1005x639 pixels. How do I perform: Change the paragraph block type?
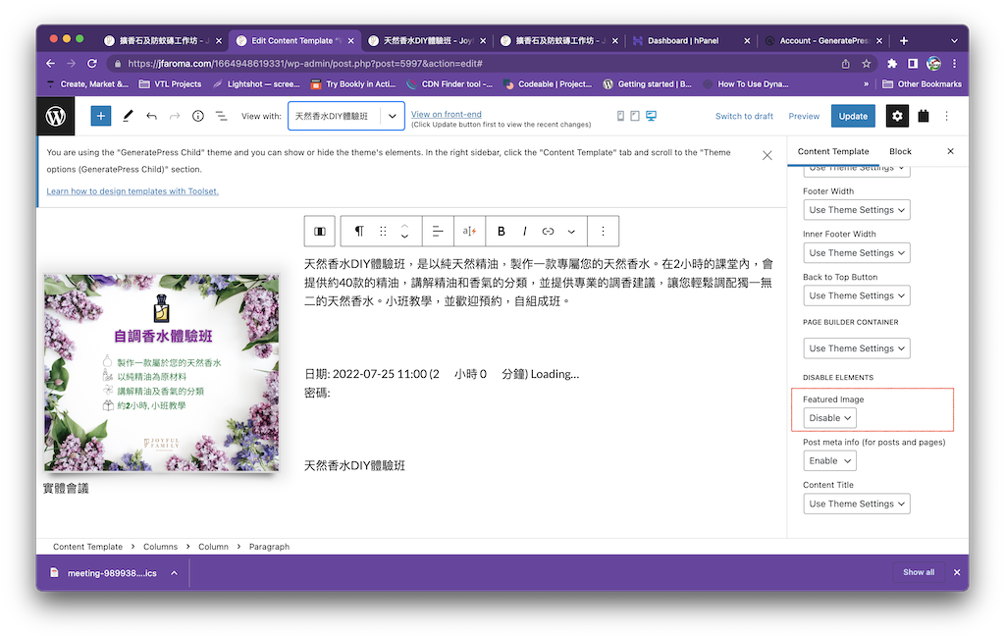(x=359, y=232)
